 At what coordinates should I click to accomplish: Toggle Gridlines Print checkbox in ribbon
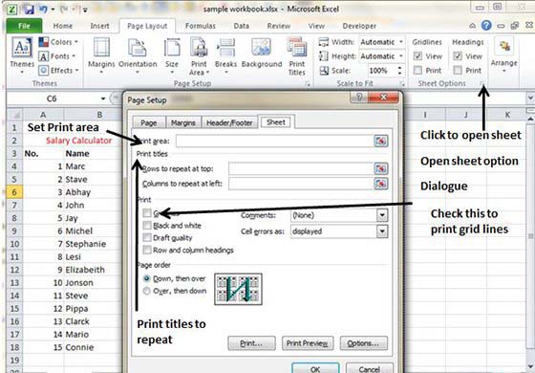(x=418, y=71)
